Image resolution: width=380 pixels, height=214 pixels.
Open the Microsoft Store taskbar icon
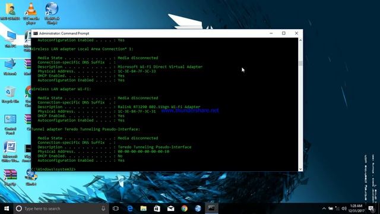(x=157, y=209)
